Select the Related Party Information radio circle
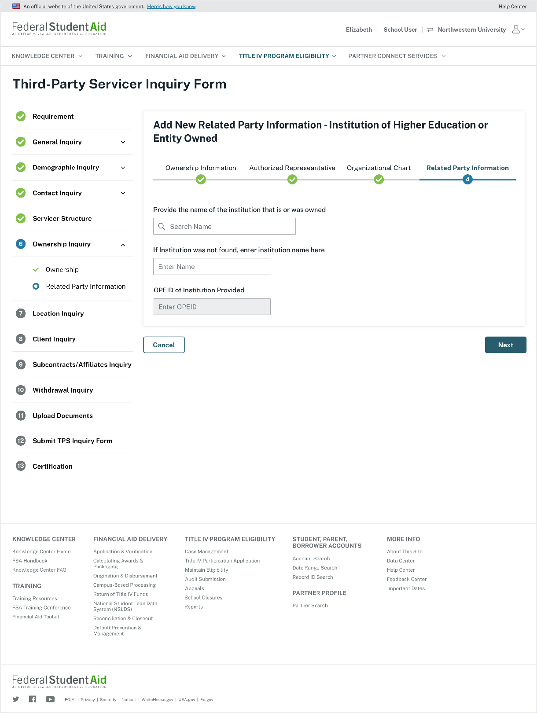The height and width of the screenshot is (713, 537). click(36, 286)
